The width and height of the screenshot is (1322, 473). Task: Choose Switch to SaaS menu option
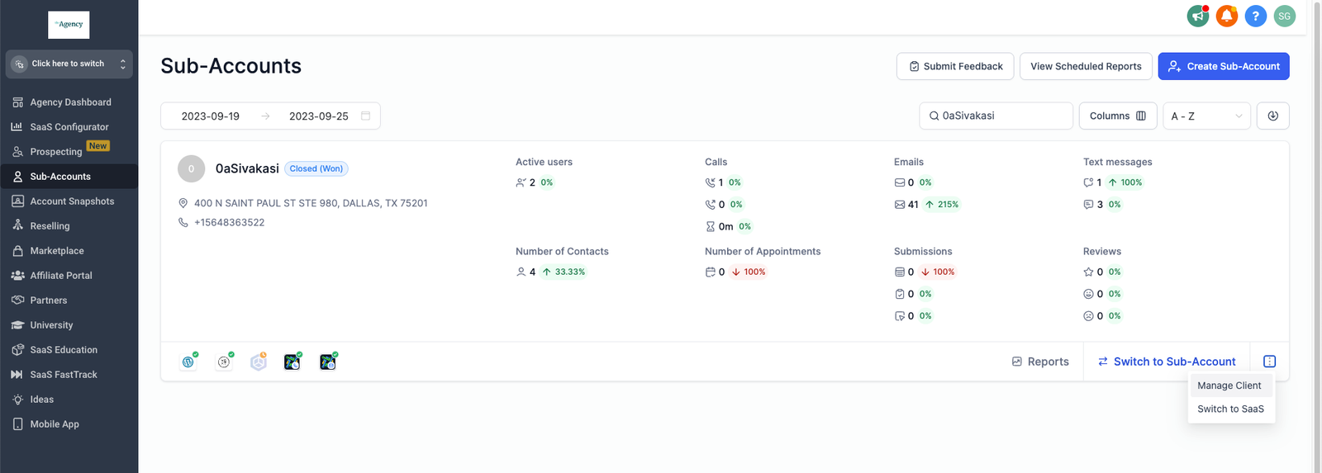pos(1230,409)
